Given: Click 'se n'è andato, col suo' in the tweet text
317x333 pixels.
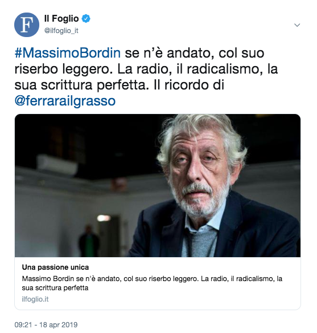Looking at the screenshot, I should pos(195,53).
